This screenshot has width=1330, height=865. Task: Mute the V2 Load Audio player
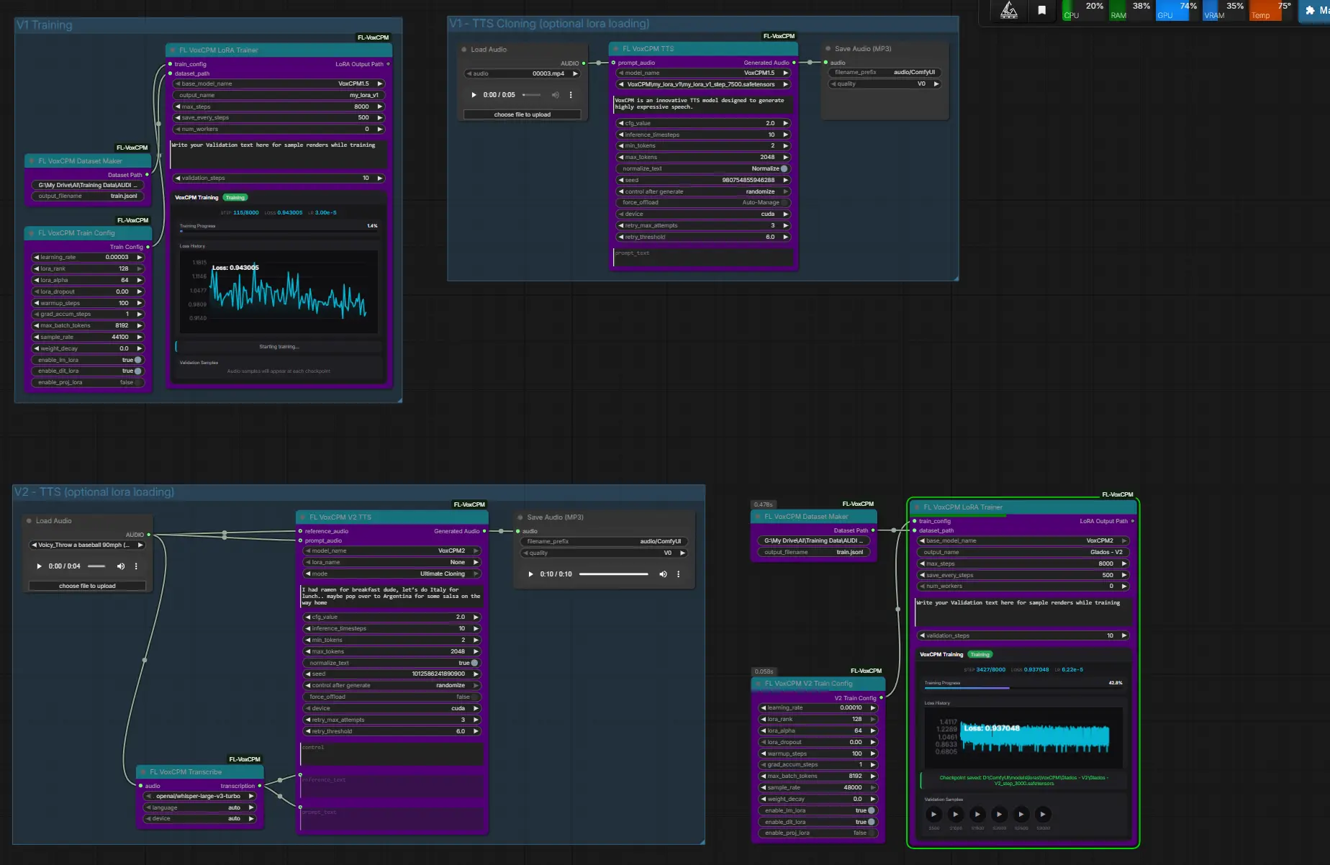(x=121, y=566)
